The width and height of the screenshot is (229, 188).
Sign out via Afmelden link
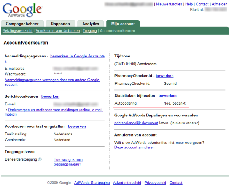pos(219,4)
